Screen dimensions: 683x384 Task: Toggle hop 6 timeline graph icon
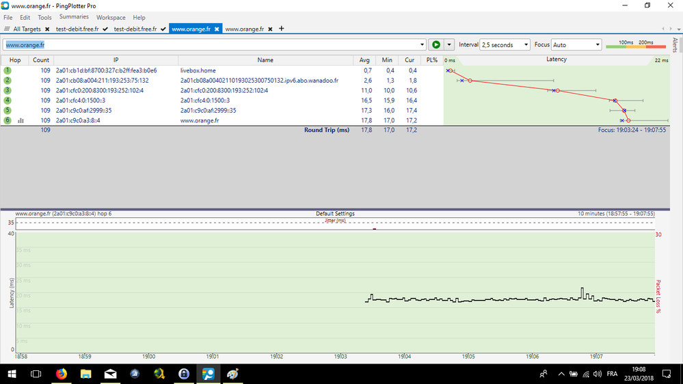21,121
